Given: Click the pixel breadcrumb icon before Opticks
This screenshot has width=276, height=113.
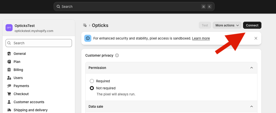Looking at the screenshot, I should 85,25.
